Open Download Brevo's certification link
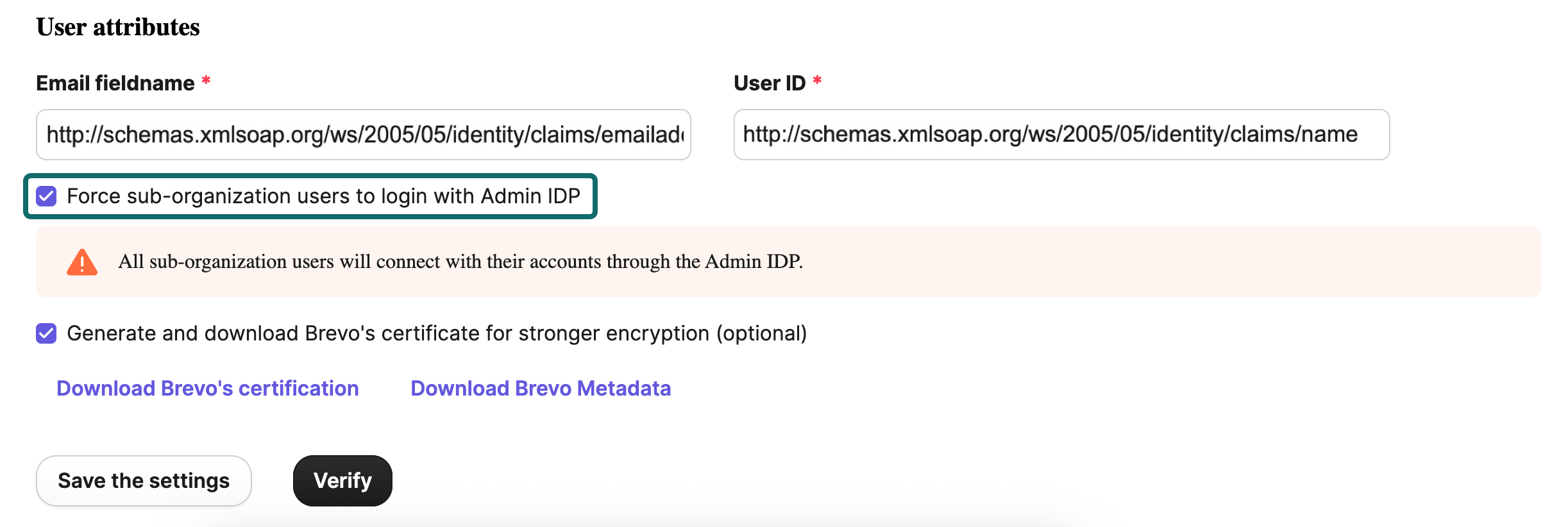1561x527 pixels. click(x=207, y=388)
